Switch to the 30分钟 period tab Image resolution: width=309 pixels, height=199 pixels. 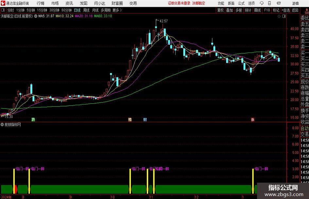(x=54, y=10)
